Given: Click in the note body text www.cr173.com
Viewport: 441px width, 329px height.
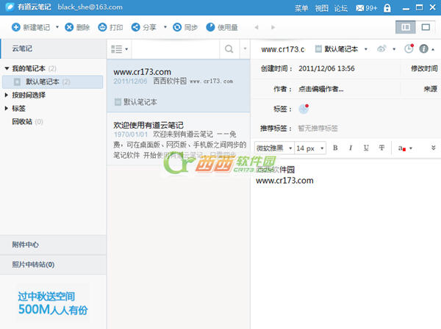Looking at the screenshot, I should pyautogui.click(x=284, y=181).
